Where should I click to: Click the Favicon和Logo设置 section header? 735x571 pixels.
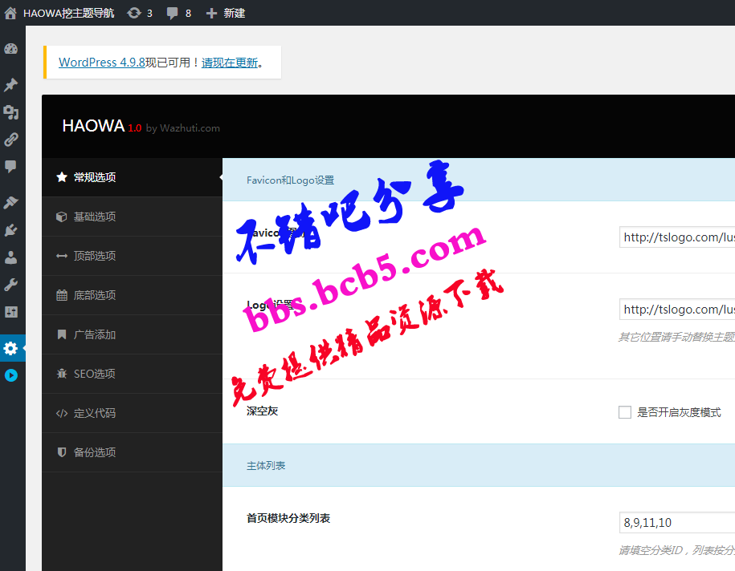(x=479, y=180)
